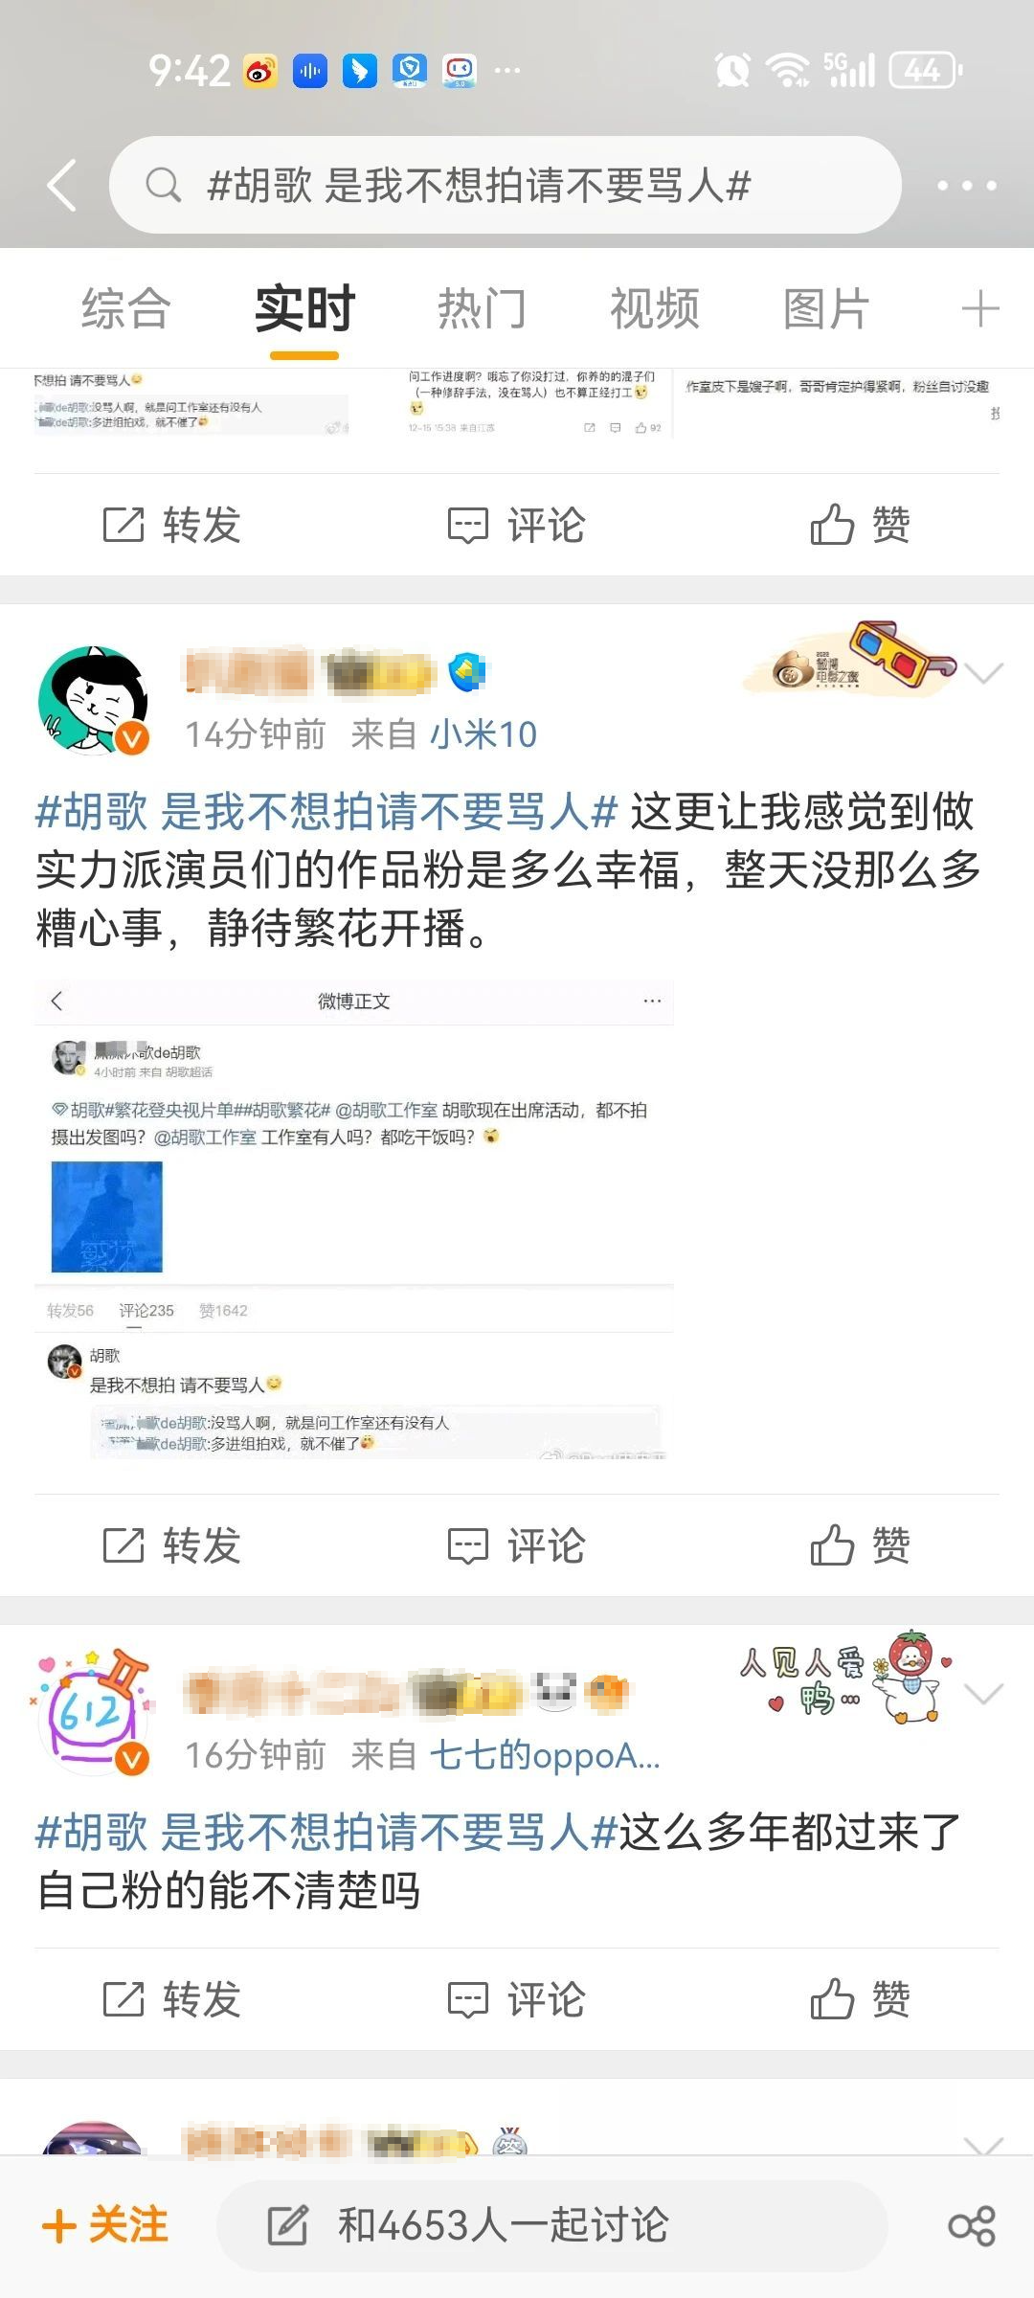Like the 16分钟前 post

click(860, 1999)
